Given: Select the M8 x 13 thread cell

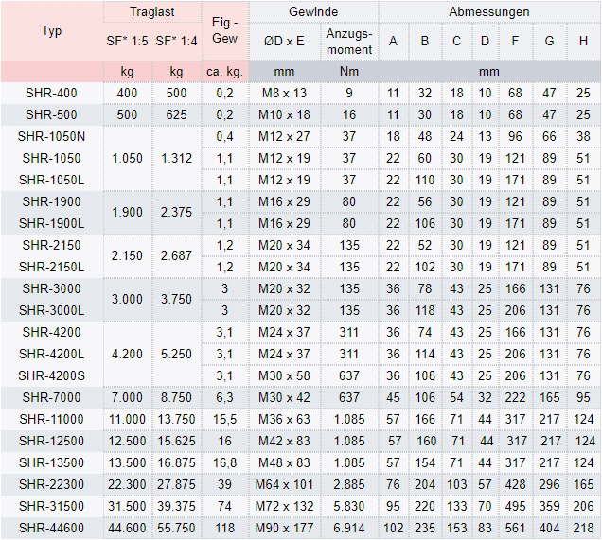Looking at the screenshot, I should pyautogui.click(x=284, y=93).
